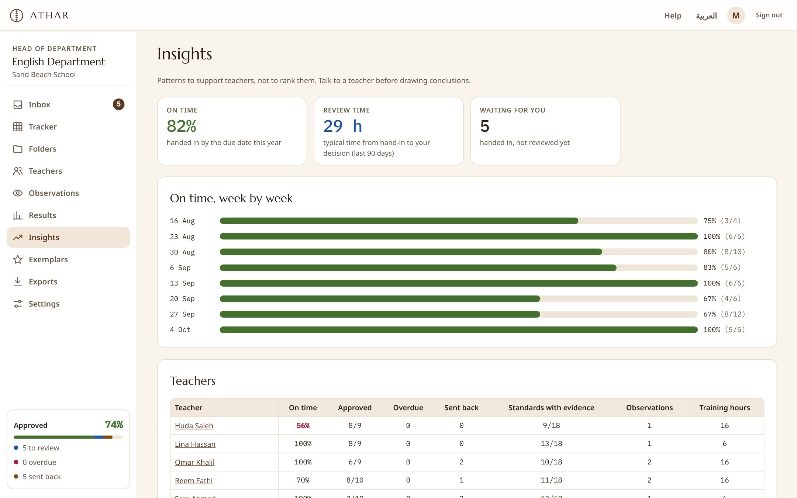Navigate to Teachers in sidebar
The height and width of the screenshot is (498, 797).
point(68,171)
